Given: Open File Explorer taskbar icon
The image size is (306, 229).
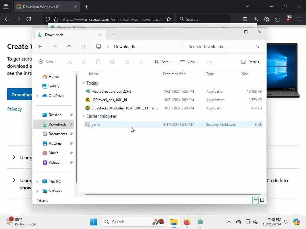Looking at the screenshot, I should [x=174, y=222].
